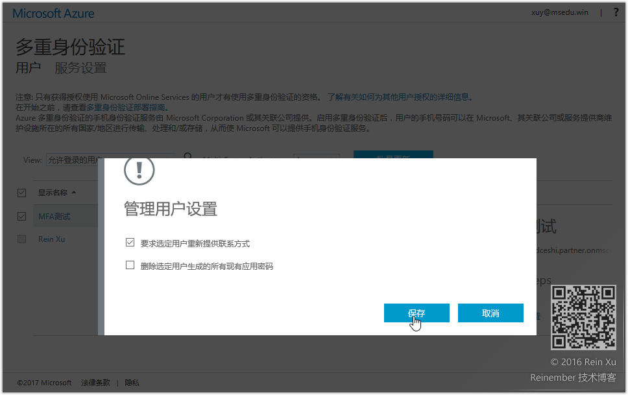The image size is (628, 395).
Task: Click the 法律条款 footer link
Action: (95, 383)
